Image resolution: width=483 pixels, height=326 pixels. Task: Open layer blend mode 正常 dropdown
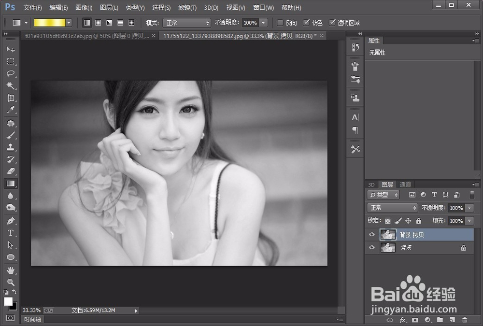(392, 208)
